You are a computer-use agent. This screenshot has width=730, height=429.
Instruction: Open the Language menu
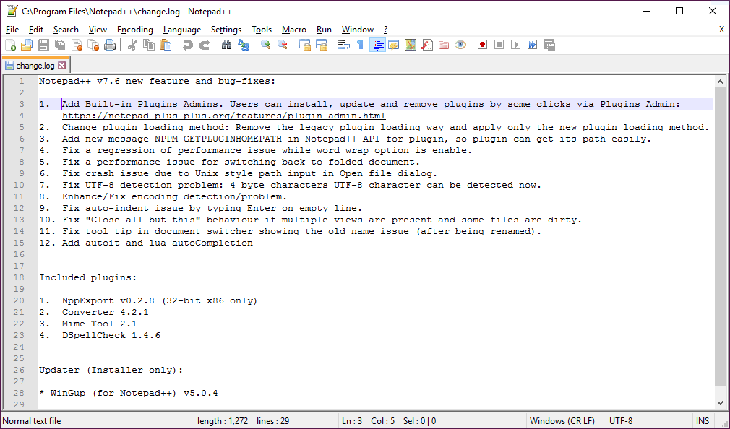182,30
